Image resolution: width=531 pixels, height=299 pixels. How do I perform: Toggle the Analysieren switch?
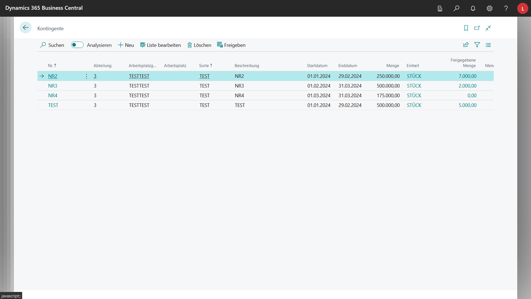coord(77,45)
